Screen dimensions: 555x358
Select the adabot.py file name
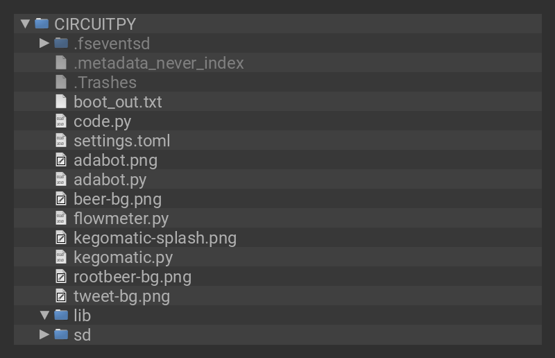click(x=110, y=180)
